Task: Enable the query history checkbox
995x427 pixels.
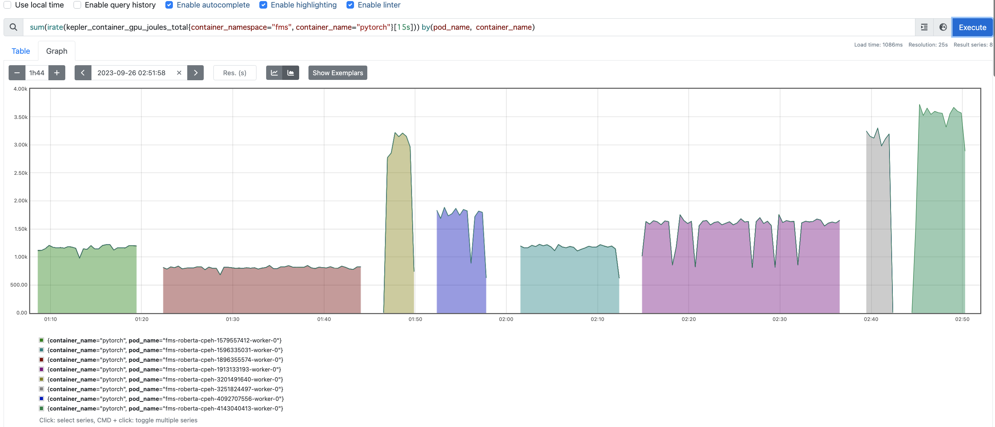Action: pos(77,5)
